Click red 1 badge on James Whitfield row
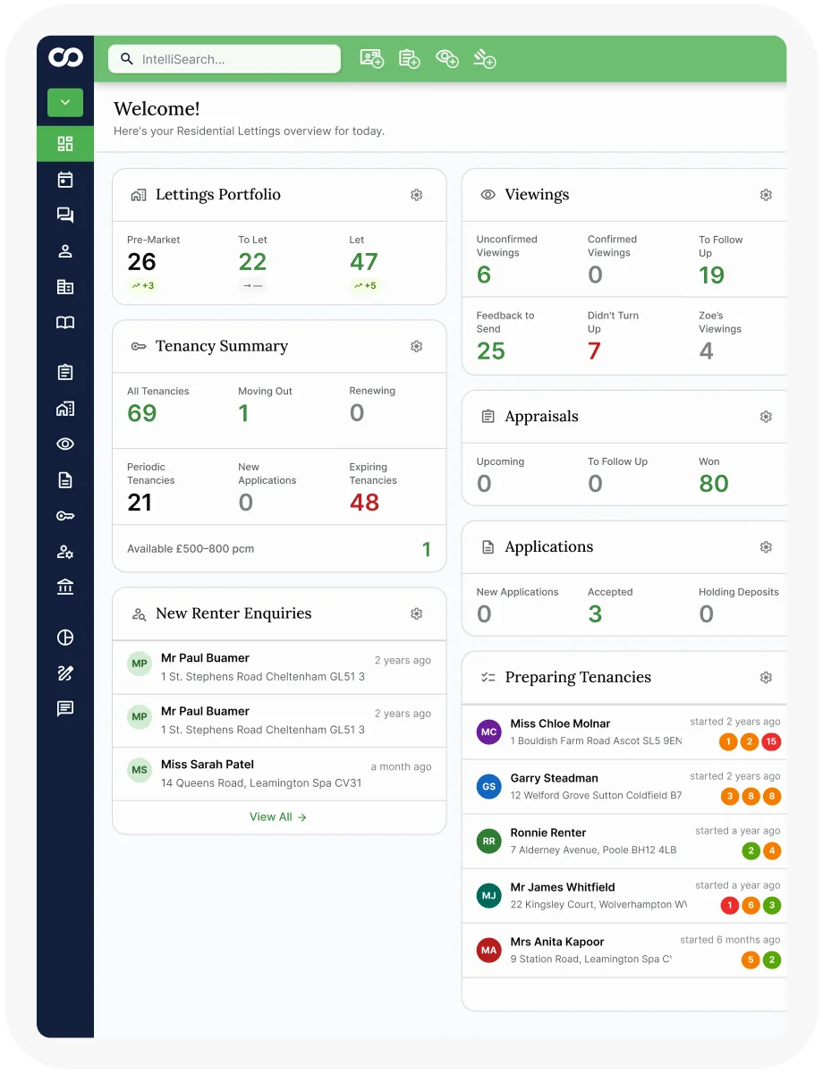This screenshot has width=823, height=1074. click(729, 906)
